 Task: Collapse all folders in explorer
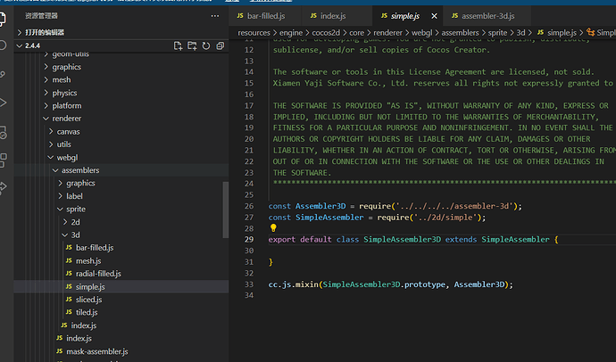[x=219, y=45]
